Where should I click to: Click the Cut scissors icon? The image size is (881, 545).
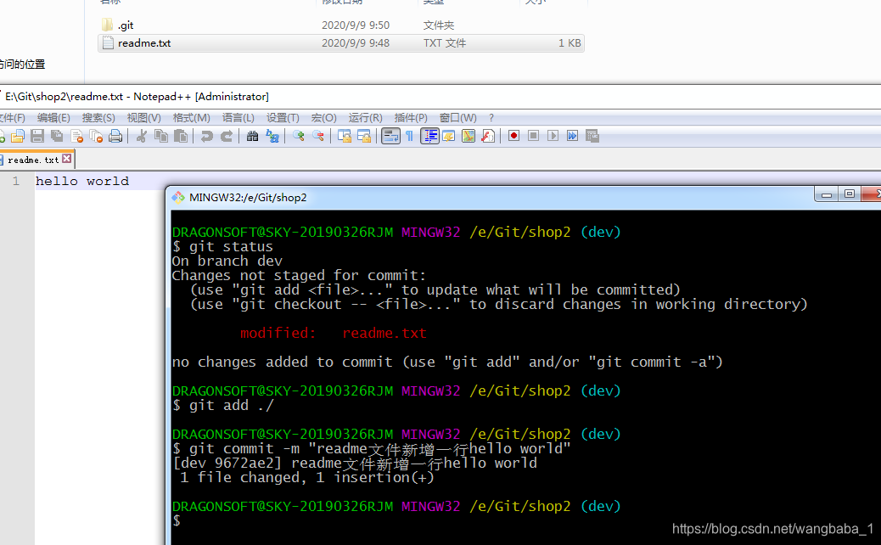click(142, 136)
